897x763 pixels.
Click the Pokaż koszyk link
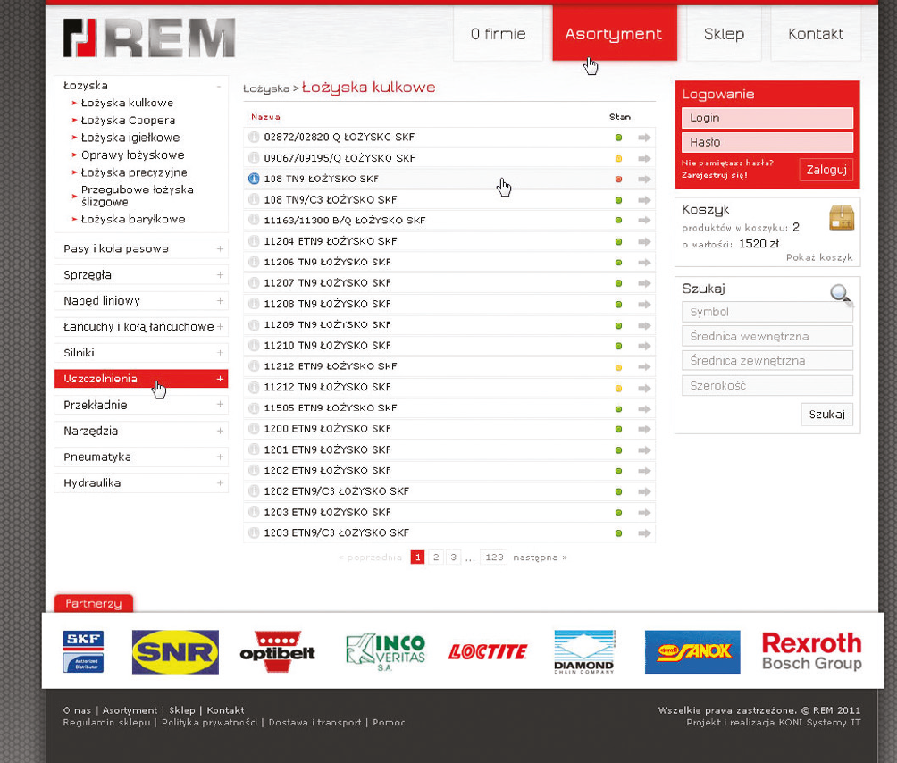[819, 257]
